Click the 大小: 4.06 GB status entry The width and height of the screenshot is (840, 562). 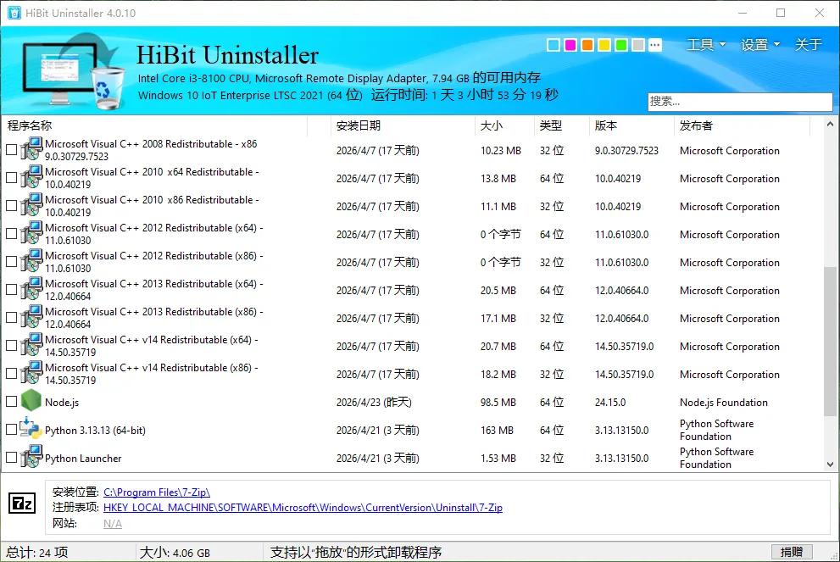175,553
